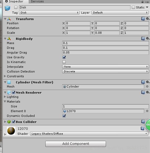Open the Static flags dropdown arrow
150x153 pixels.
tap(147, 7)
